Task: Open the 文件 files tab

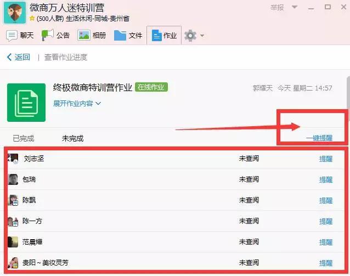Action: pyautogui.click(x=128, y=35)
